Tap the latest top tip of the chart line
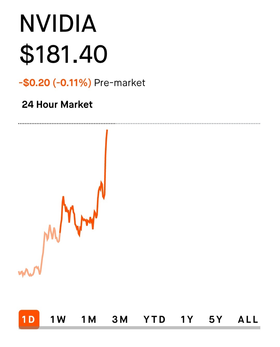This screenshot has width=280, height=347. 107,130
